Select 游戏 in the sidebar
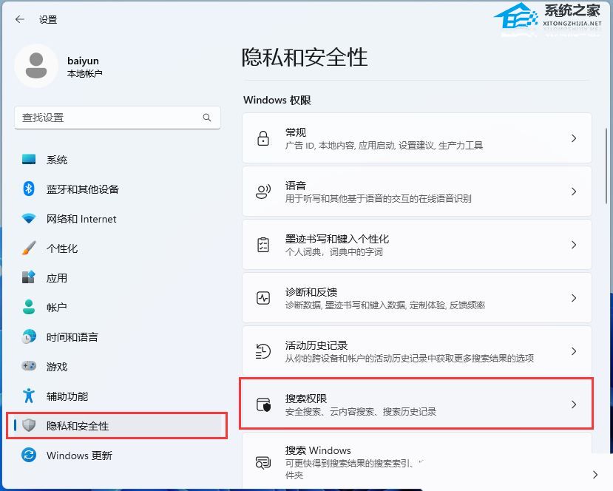The width and height of the screenshot is (613, 491). (118, 366)
